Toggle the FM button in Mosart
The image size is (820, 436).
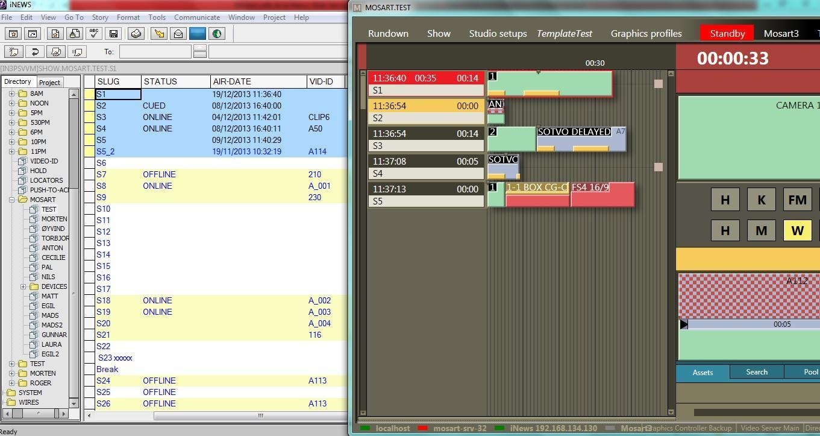pos(797,200)
